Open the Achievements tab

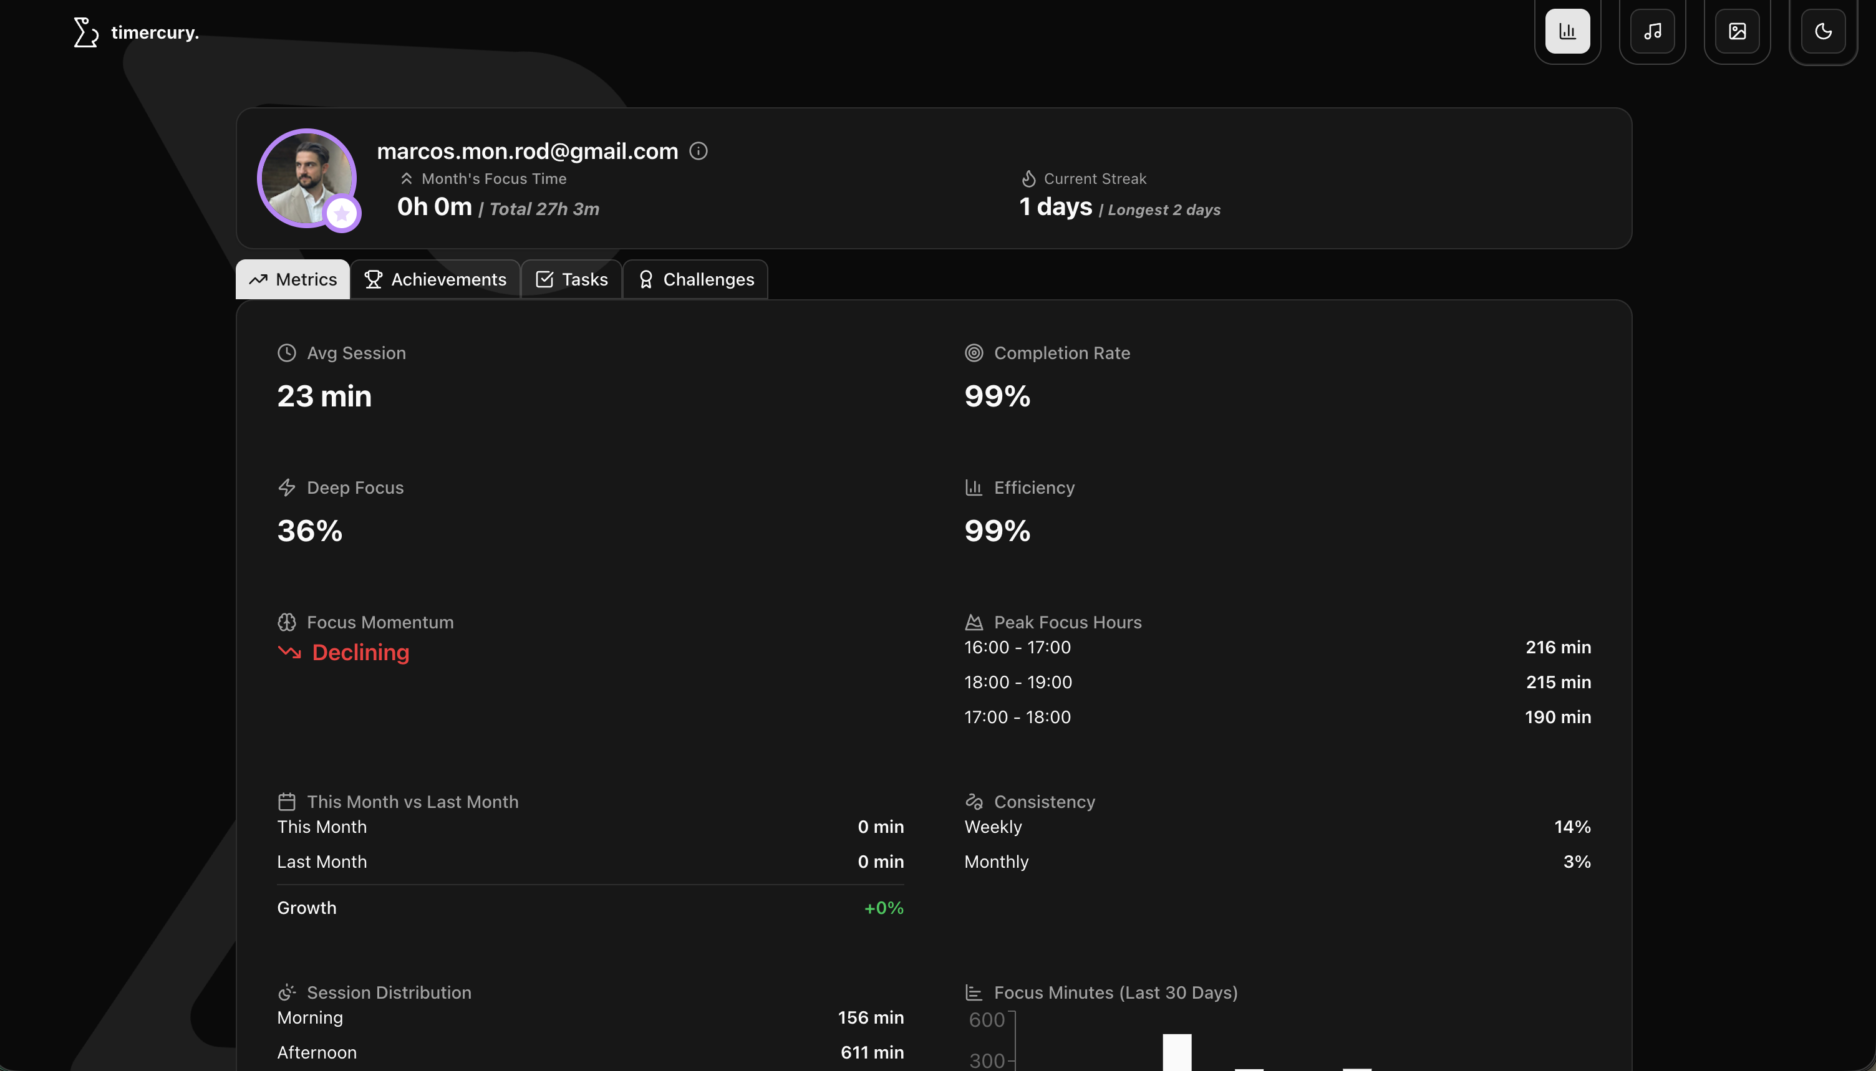435,279
